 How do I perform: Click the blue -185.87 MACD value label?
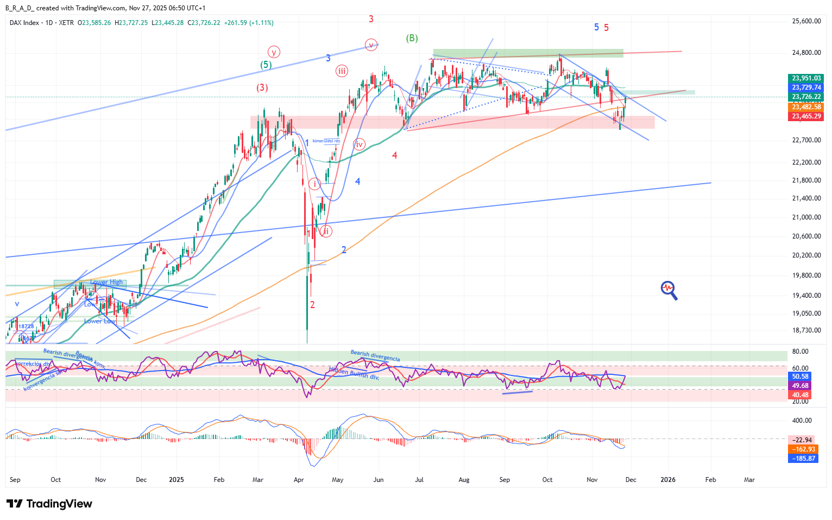coord(803,459)
